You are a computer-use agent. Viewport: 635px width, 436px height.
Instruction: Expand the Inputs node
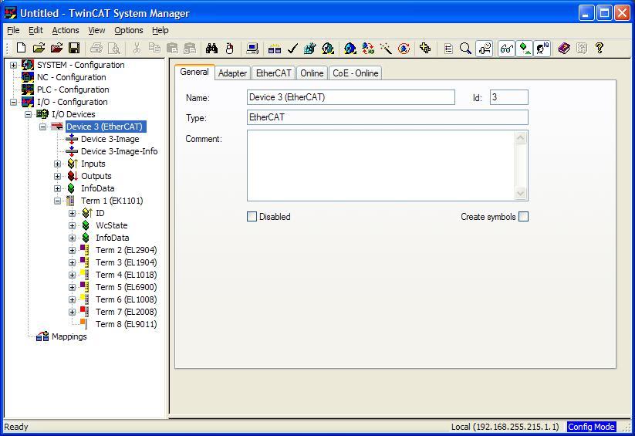(58, 164)
